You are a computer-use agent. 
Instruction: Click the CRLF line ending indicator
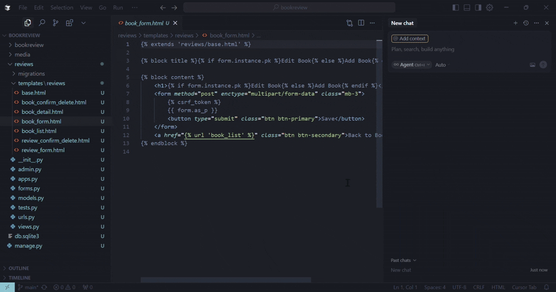coord(479,287)
